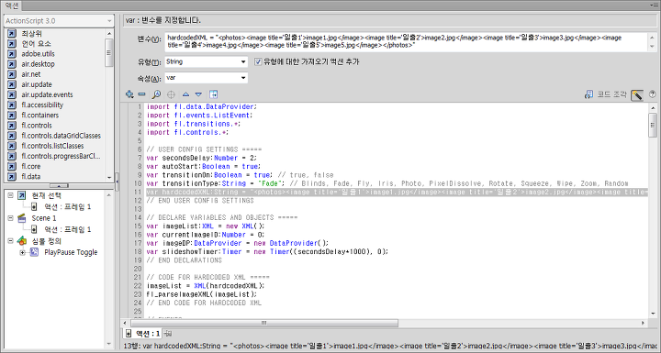Collapse the 현재 선택 tree node

10,195
